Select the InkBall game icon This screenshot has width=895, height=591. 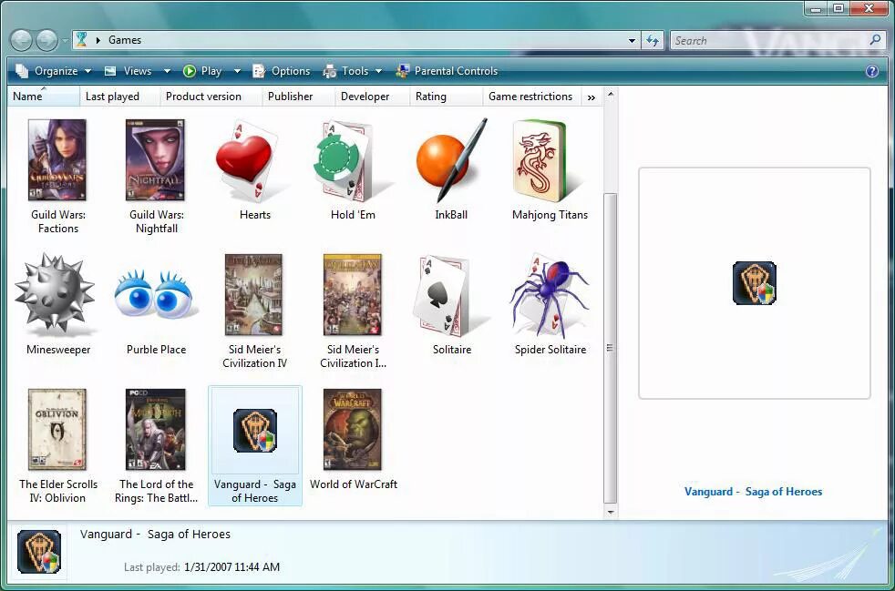451,160
